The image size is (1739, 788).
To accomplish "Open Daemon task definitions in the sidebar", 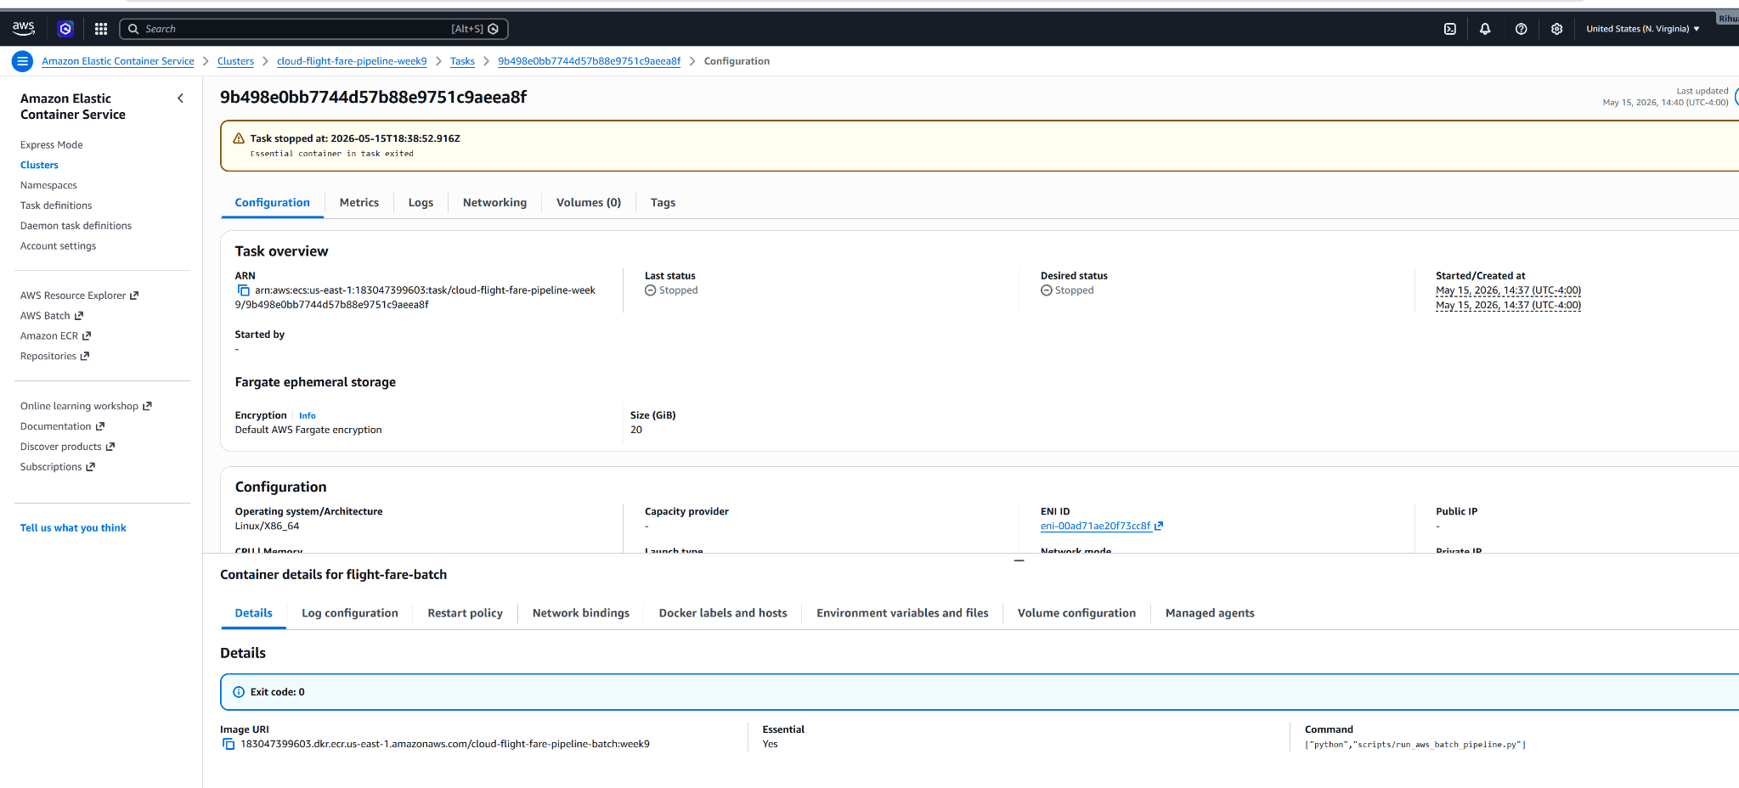I will coord(76,226).
